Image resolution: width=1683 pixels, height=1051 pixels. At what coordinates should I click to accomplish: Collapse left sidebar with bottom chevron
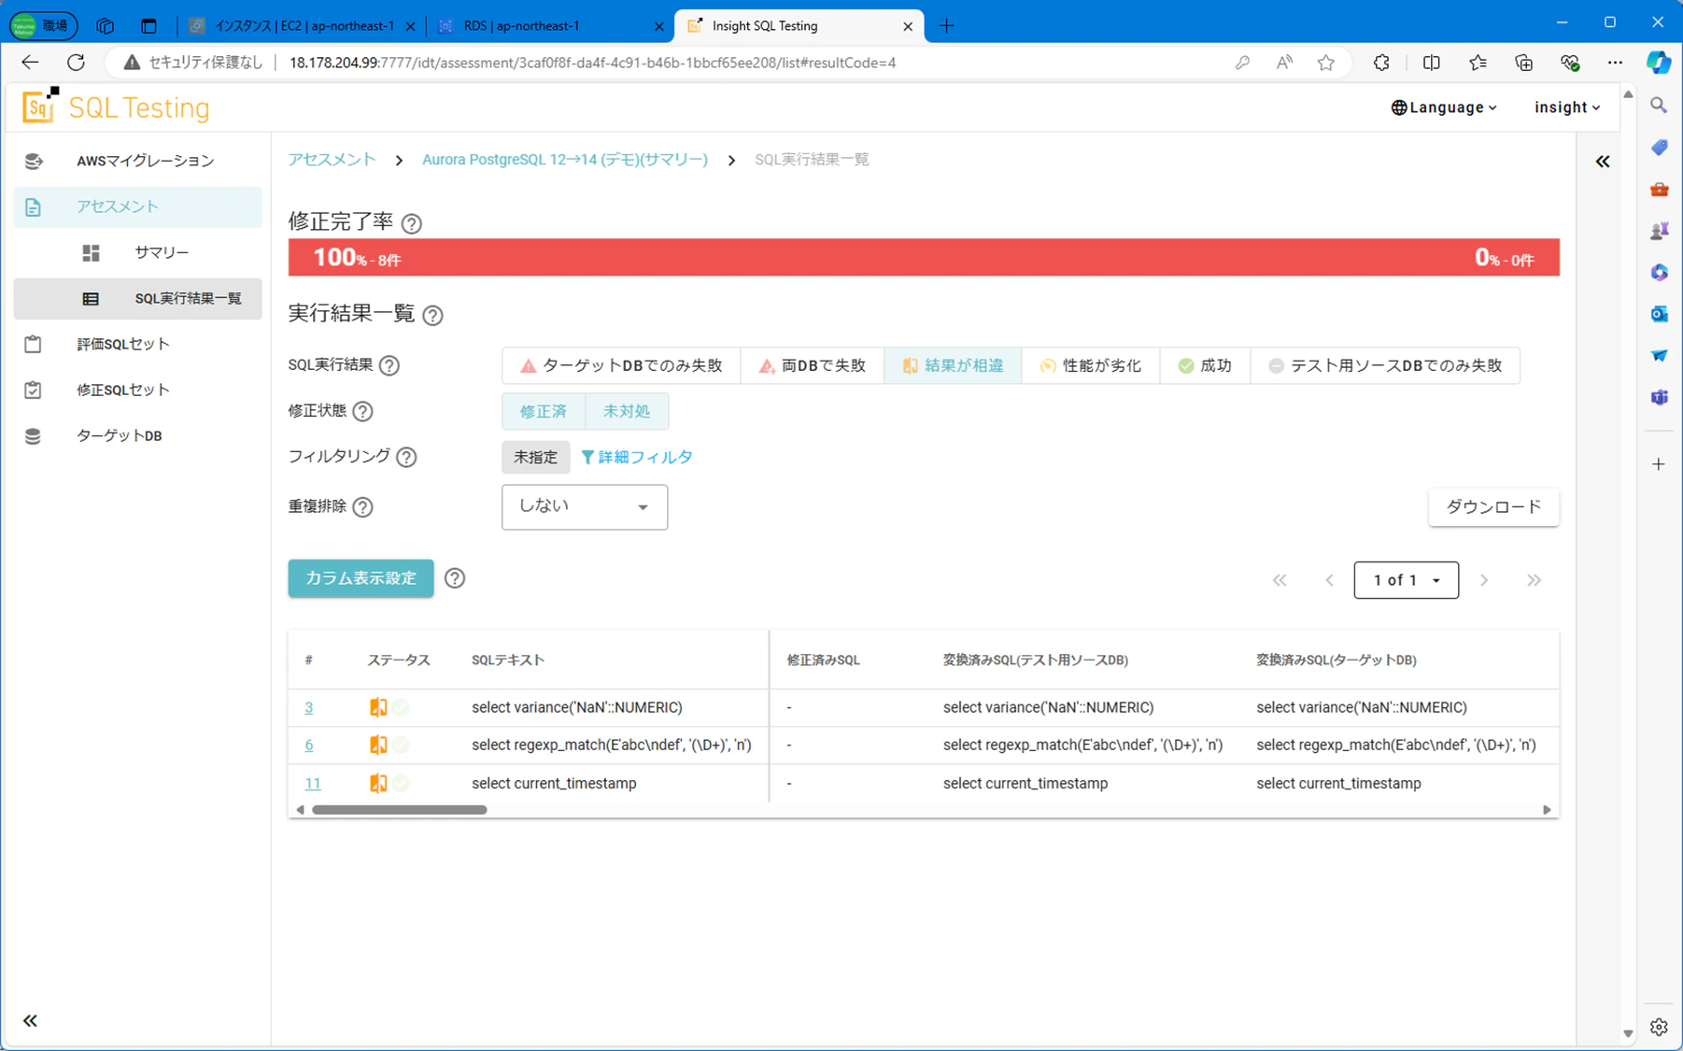click(x=30, y=1020)
